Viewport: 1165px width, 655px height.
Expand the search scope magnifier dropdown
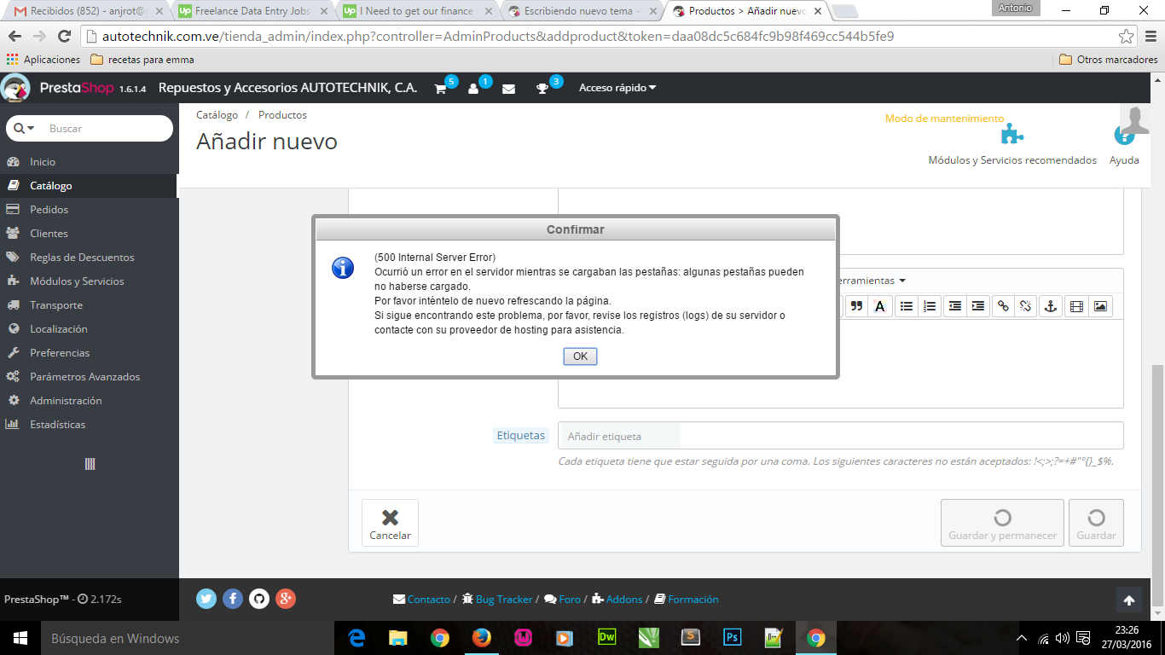[x=24, y=128]
